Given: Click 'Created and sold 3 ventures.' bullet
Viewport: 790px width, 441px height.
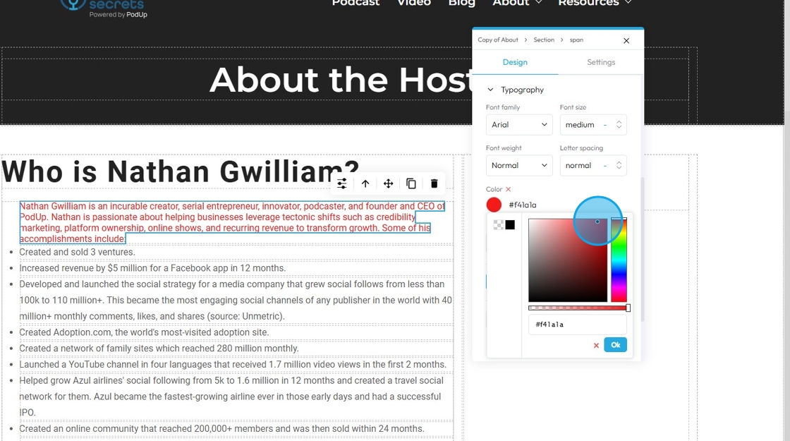Looking at the screenshot, I should (77, 252).
